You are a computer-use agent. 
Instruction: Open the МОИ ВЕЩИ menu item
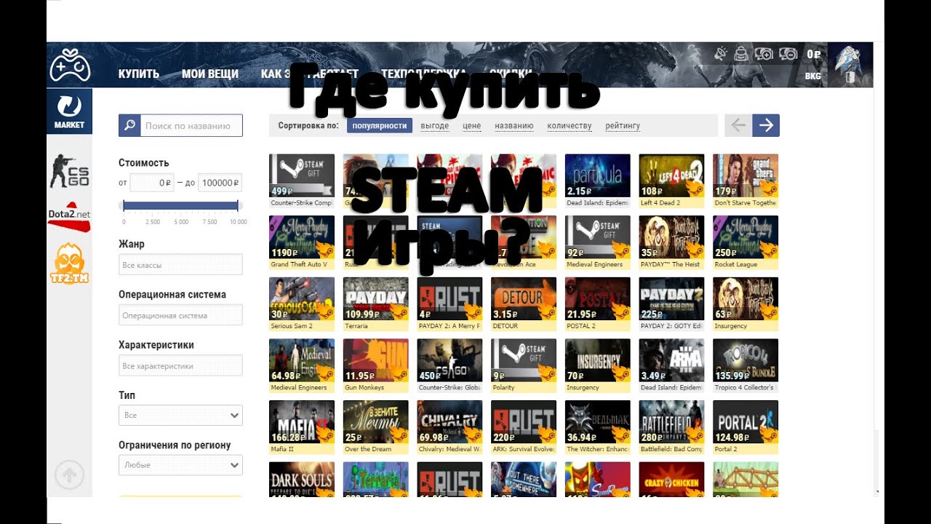[x=210, y=74]
